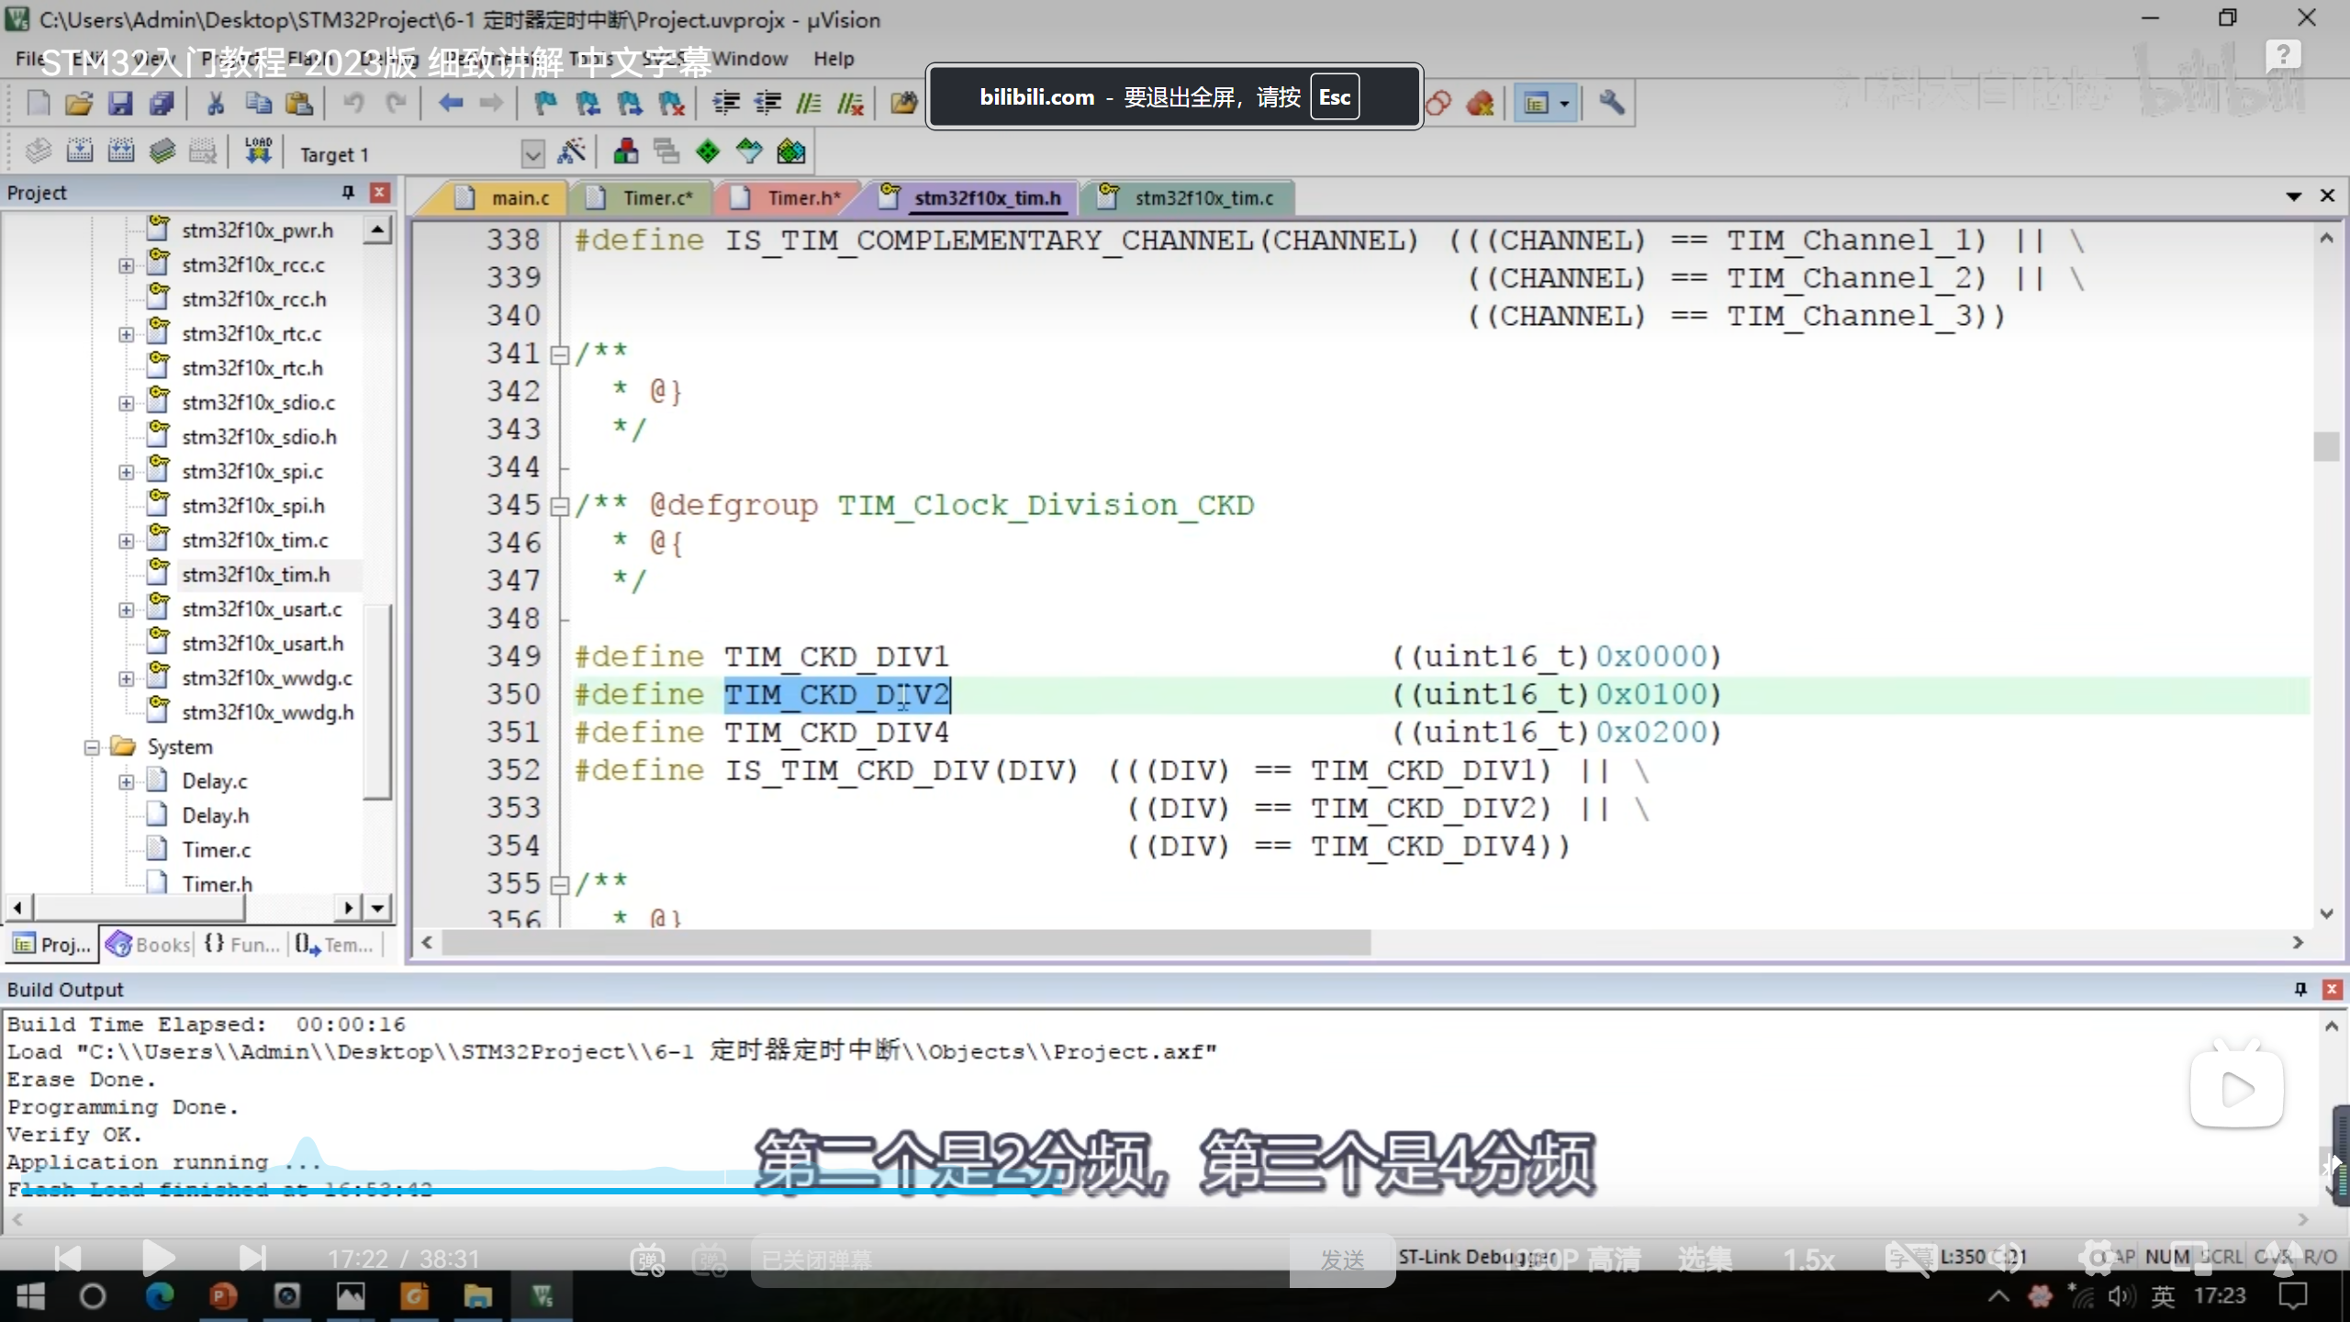The image size is (2350, 1322).
Task: Open the Help menu
Action: (833, 59)
